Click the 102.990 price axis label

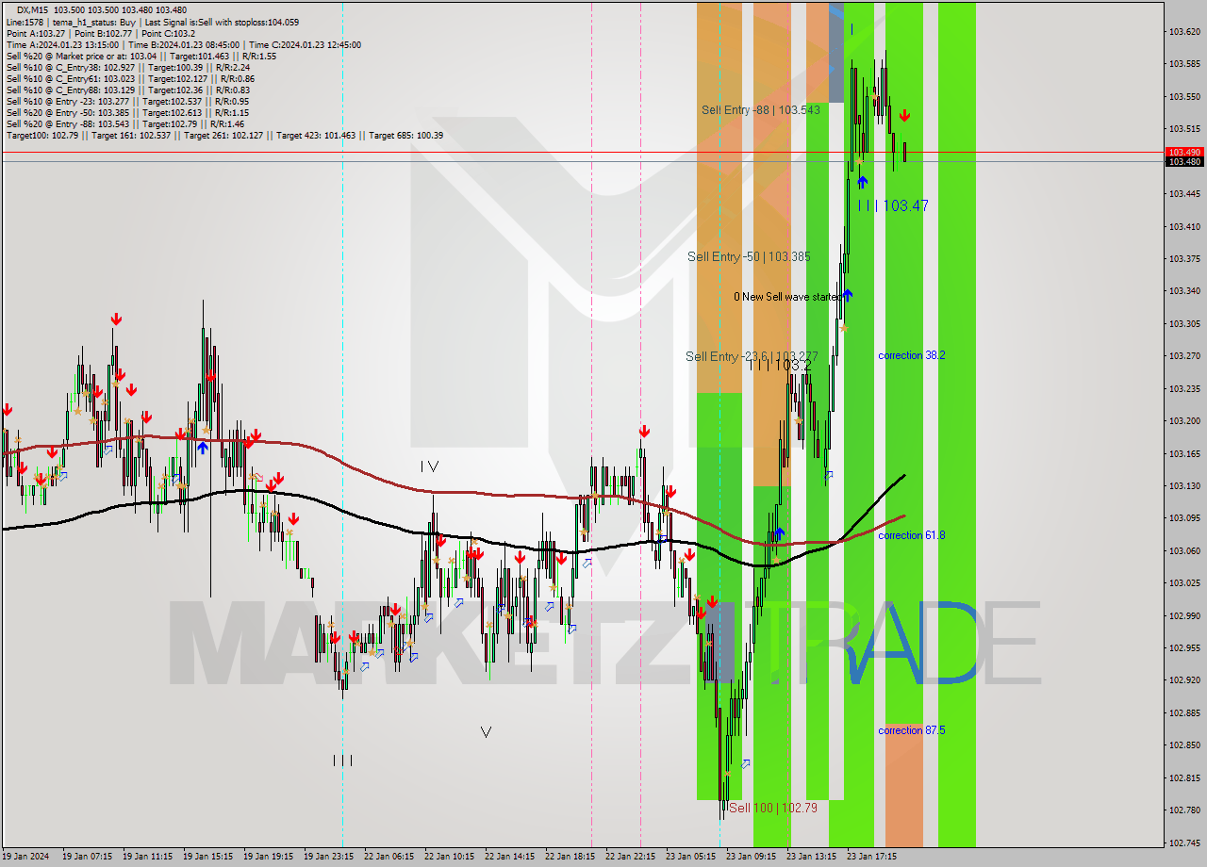pyautogui.click(x=1184, y=615)
